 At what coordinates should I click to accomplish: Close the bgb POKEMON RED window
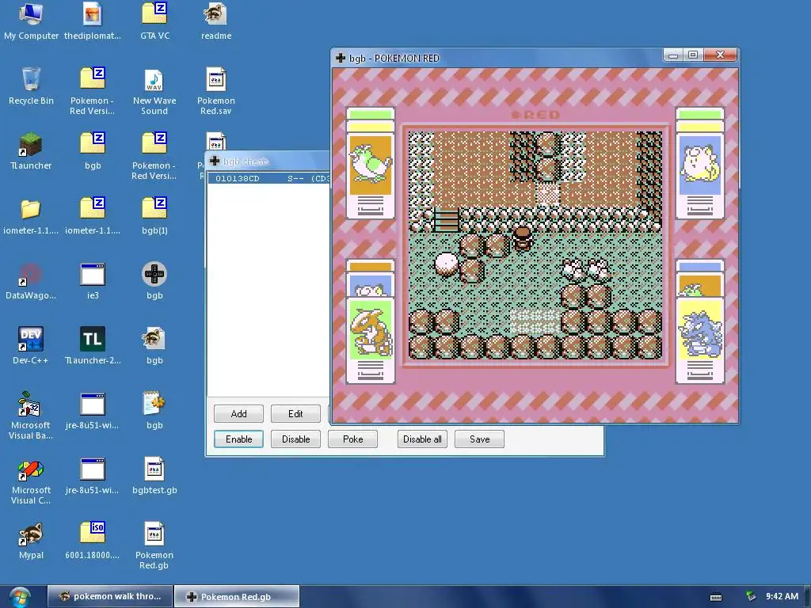click(720, 55)
